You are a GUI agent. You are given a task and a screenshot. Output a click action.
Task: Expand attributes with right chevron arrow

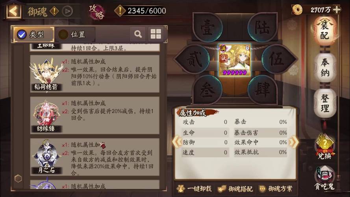pos(294,142)
